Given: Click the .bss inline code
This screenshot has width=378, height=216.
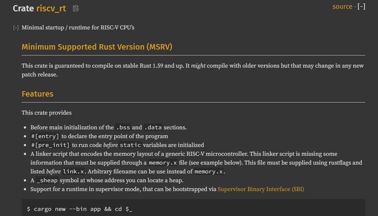Looking at the screenshot, I should pos(123,127).
